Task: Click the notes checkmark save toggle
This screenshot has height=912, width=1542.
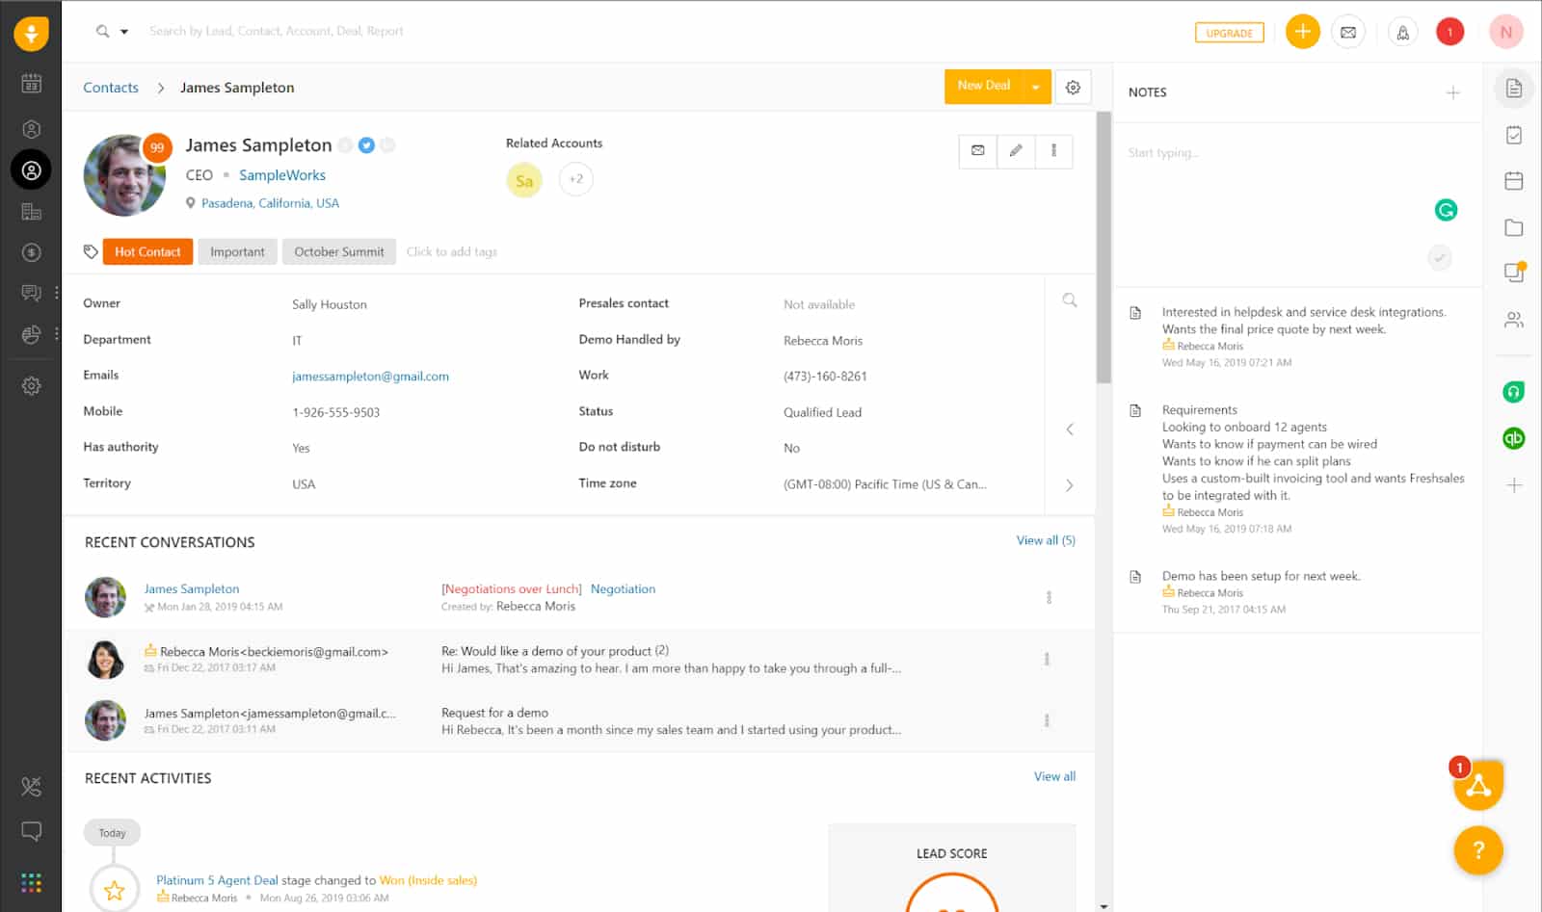Action: pos(1439,257)
